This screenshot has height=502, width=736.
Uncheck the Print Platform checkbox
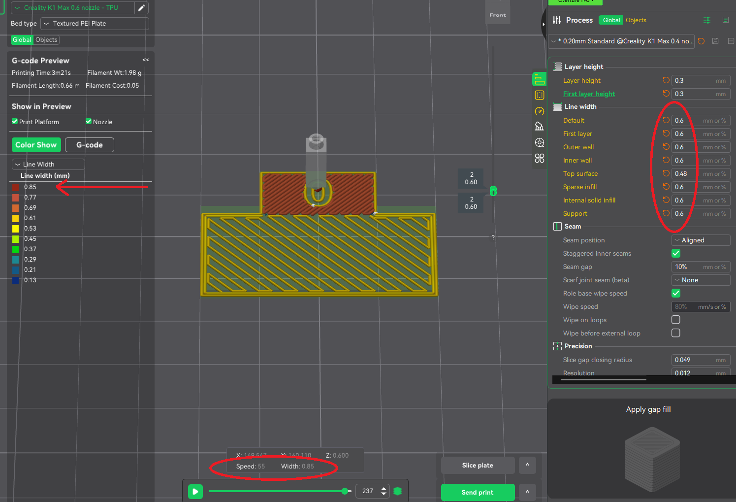pos(15,122)
